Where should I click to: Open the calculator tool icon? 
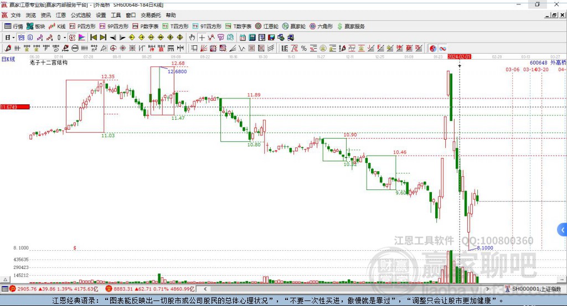(252, 38)
